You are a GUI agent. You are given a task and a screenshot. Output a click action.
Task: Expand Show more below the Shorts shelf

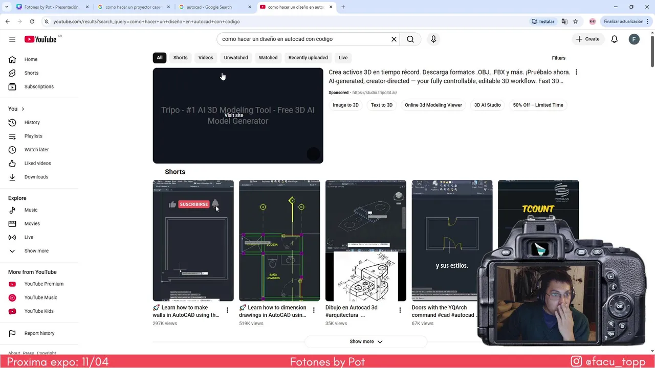(x=366, y=341)
